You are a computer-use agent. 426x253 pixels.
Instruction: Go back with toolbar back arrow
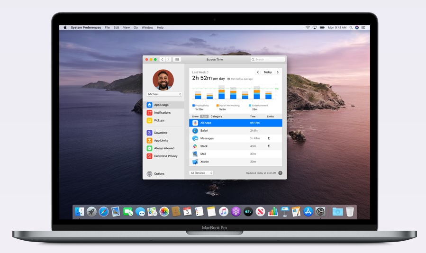coord(162,60)
